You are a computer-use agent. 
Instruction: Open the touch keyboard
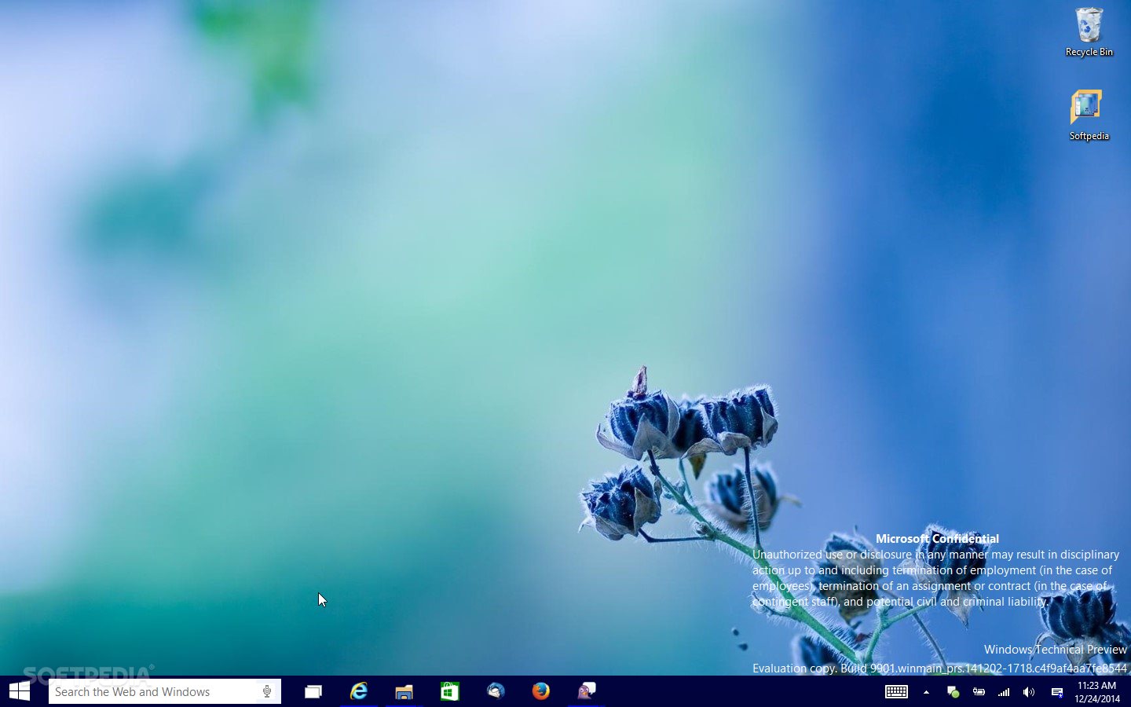[x=896, y=692]
